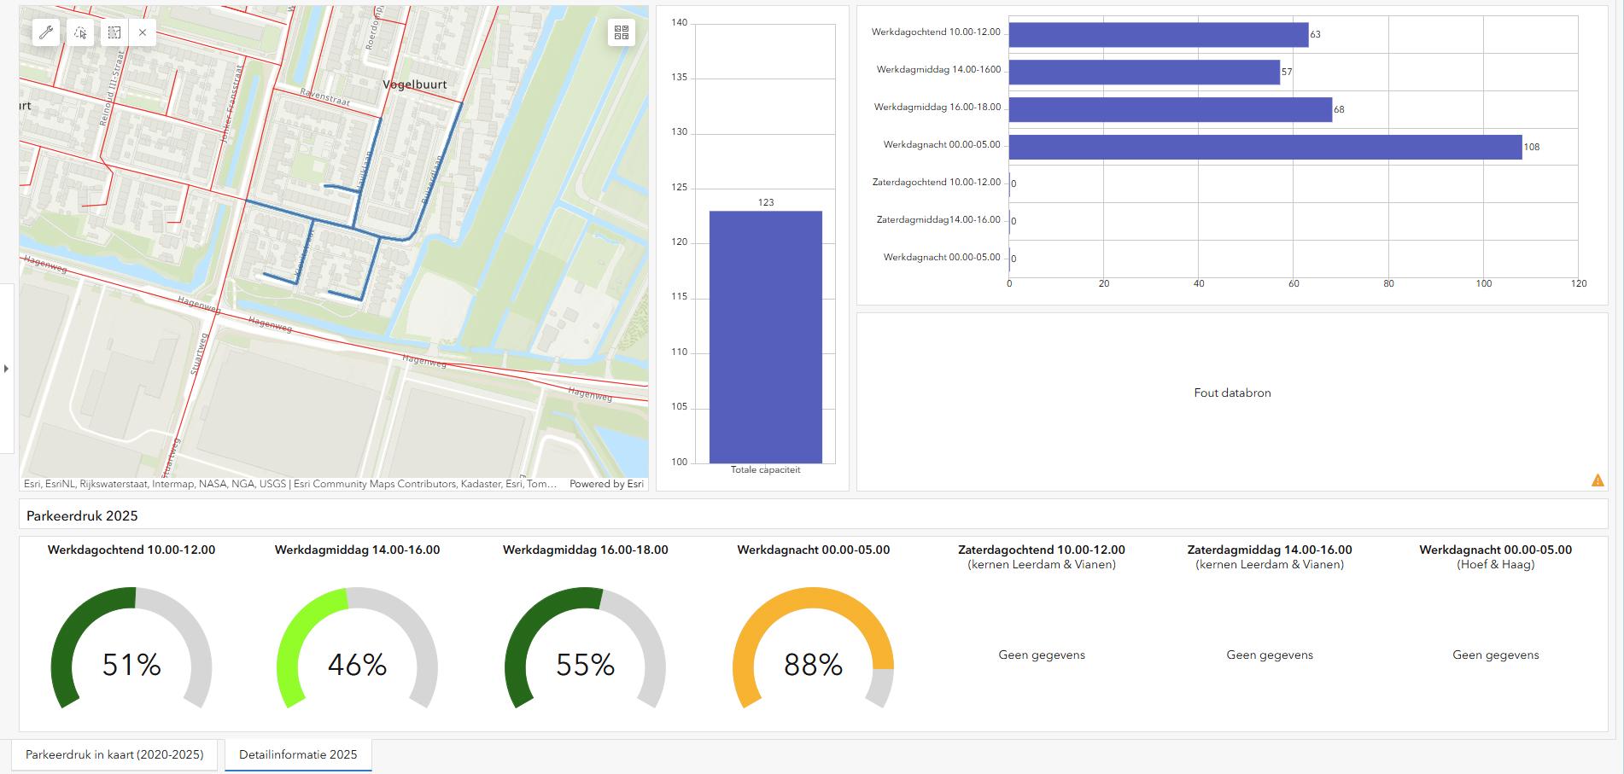This screenshot has height=774, width=1624.
Task: Select the Werkdagnacht 00.00-05.00 bar showing 108
Action: coord(1265,147)
